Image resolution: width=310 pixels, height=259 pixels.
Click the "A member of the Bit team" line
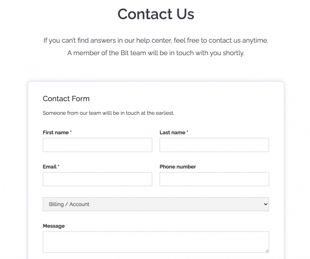tap(156, 53)
